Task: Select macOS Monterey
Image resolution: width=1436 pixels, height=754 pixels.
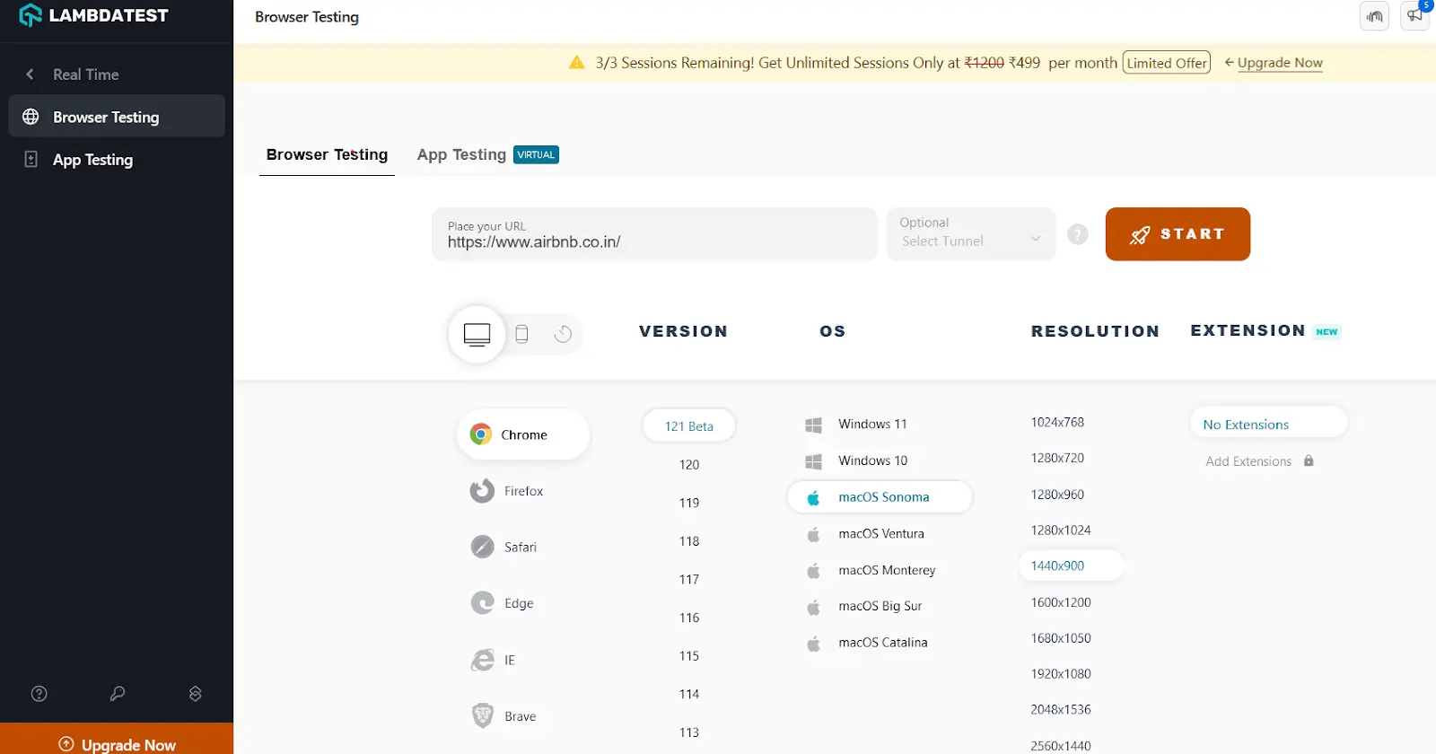Action: [x=871, y=570]
